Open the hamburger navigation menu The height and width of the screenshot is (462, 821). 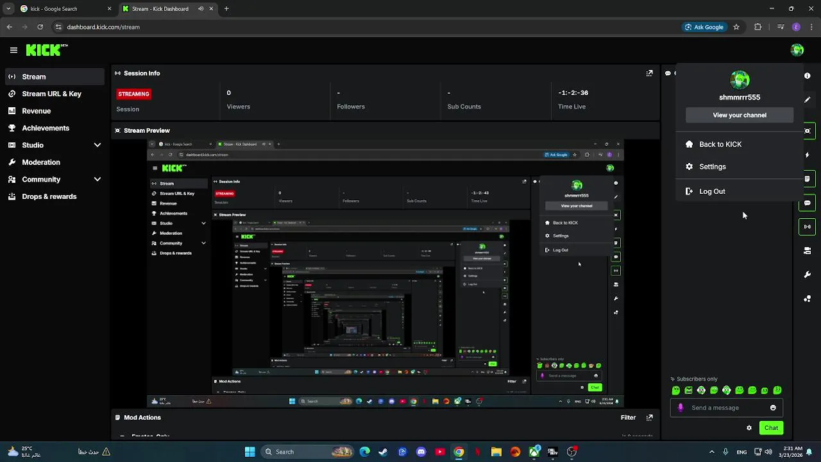(13, 49)
